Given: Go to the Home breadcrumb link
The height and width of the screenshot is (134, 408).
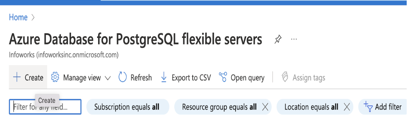Looking at the screenshot, I should 18,17.
